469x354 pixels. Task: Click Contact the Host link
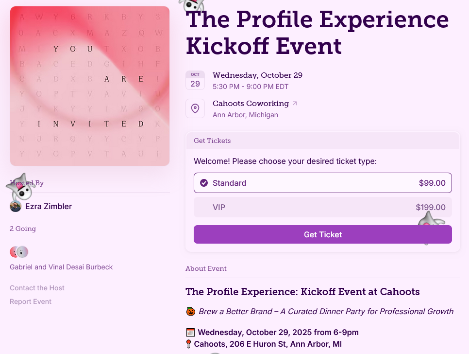[x=37, y=288]
